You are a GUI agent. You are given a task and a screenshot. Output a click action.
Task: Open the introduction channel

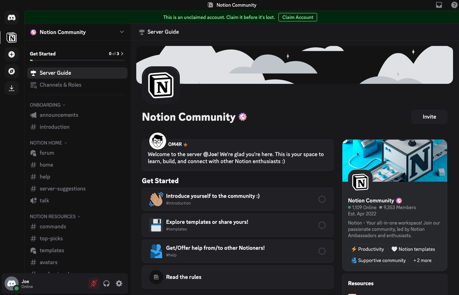(77, 127)
